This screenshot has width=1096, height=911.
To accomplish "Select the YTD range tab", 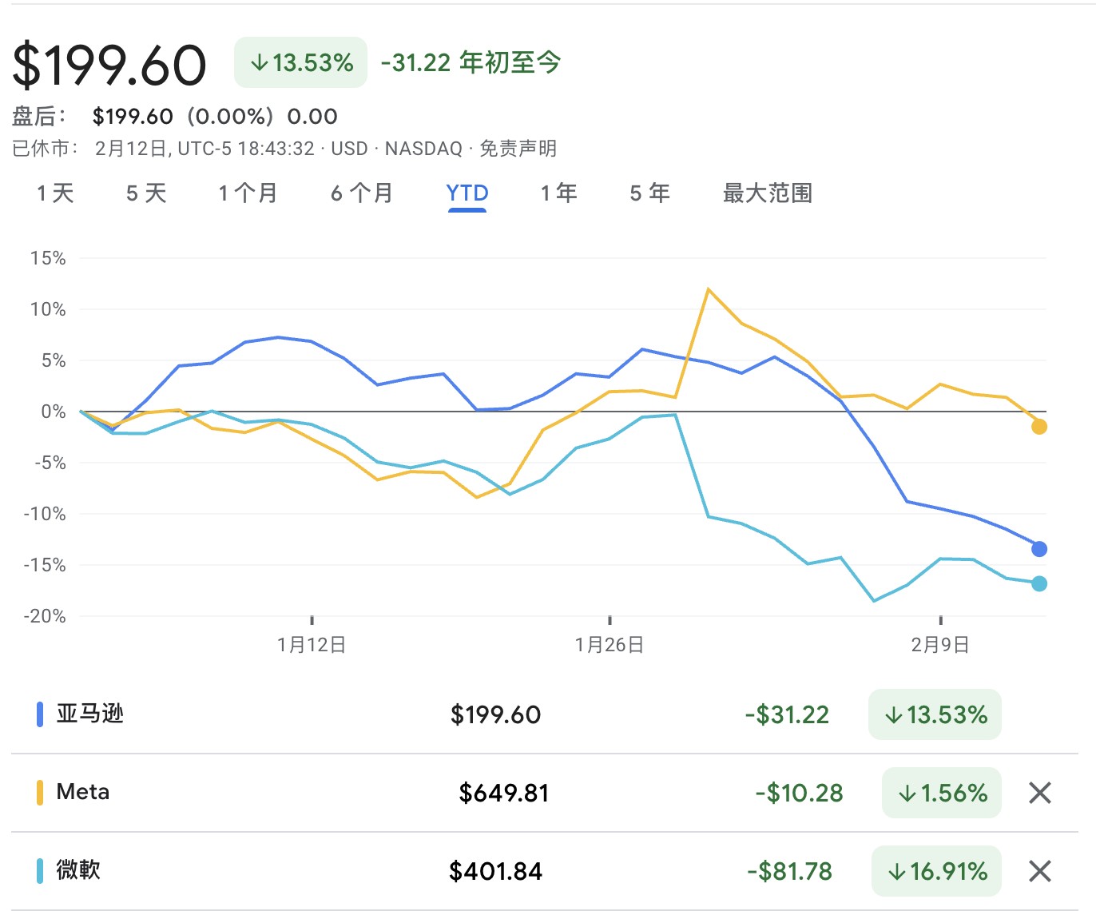I will (467, 193).
